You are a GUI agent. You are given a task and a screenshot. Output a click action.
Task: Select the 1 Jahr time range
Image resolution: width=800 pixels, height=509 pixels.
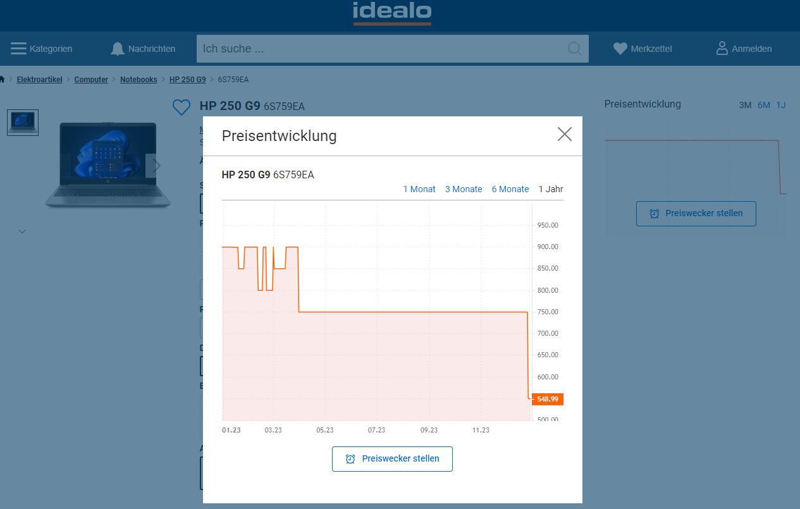click(551, 189)
